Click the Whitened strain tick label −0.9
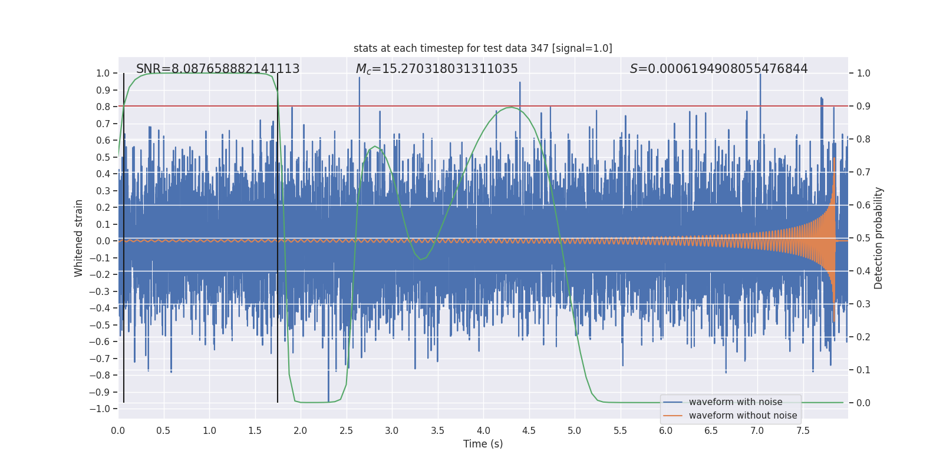Screen dimensions: 943x471 [x=100, y=392]
